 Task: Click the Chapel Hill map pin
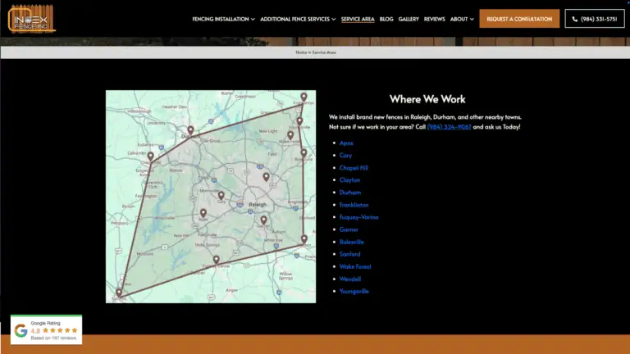150,155
